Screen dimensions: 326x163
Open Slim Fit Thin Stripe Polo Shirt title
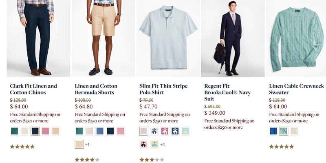(163, 89)
